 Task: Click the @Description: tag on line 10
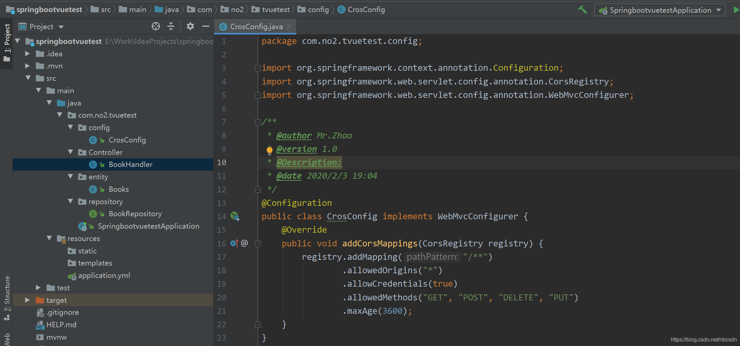pos(309,162)
